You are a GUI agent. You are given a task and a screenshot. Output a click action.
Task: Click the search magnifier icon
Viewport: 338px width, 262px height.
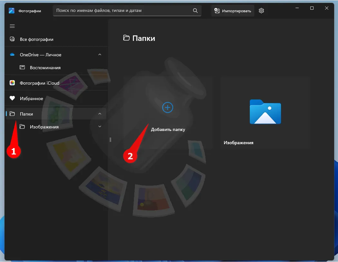click(195, 11)
